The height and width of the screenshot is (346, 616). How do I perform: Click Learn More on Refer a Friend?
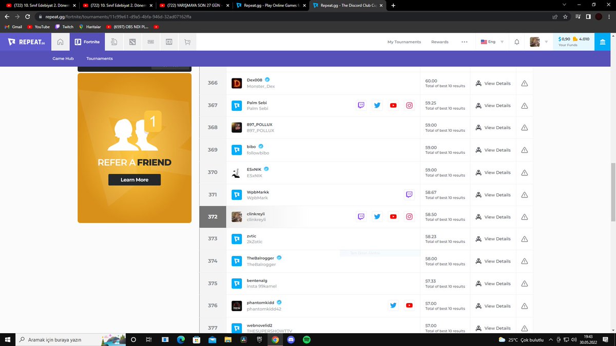click(134, 180)
